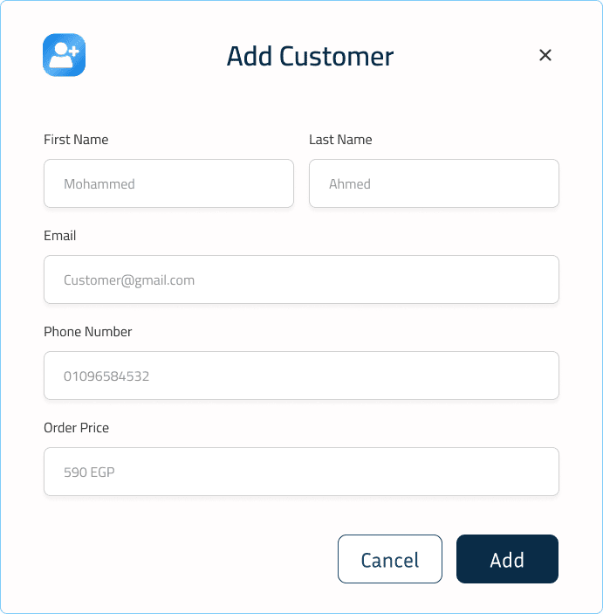Click the Customer@gmail.com placeholder text
The image size is (603, 614).
pos(129,280)
